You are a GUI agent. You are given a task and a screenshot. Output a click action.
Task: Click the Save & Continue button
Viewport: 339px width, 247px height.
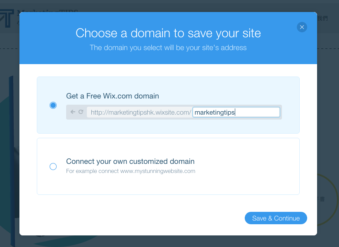click(276, 218)
